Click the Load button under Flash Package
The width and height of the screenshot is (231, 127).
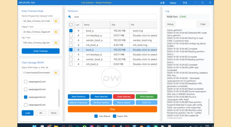pos(28,113)
